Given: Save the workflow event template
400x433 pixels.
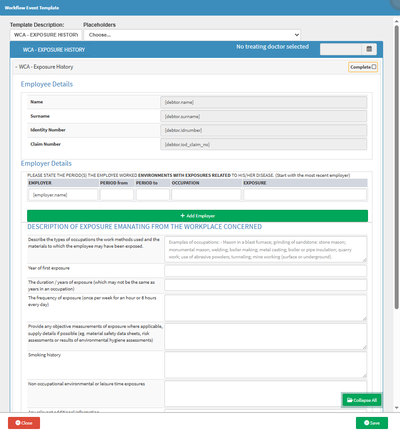Looking at the screenshot, I should pyautogui.click(x=372, y=423).
